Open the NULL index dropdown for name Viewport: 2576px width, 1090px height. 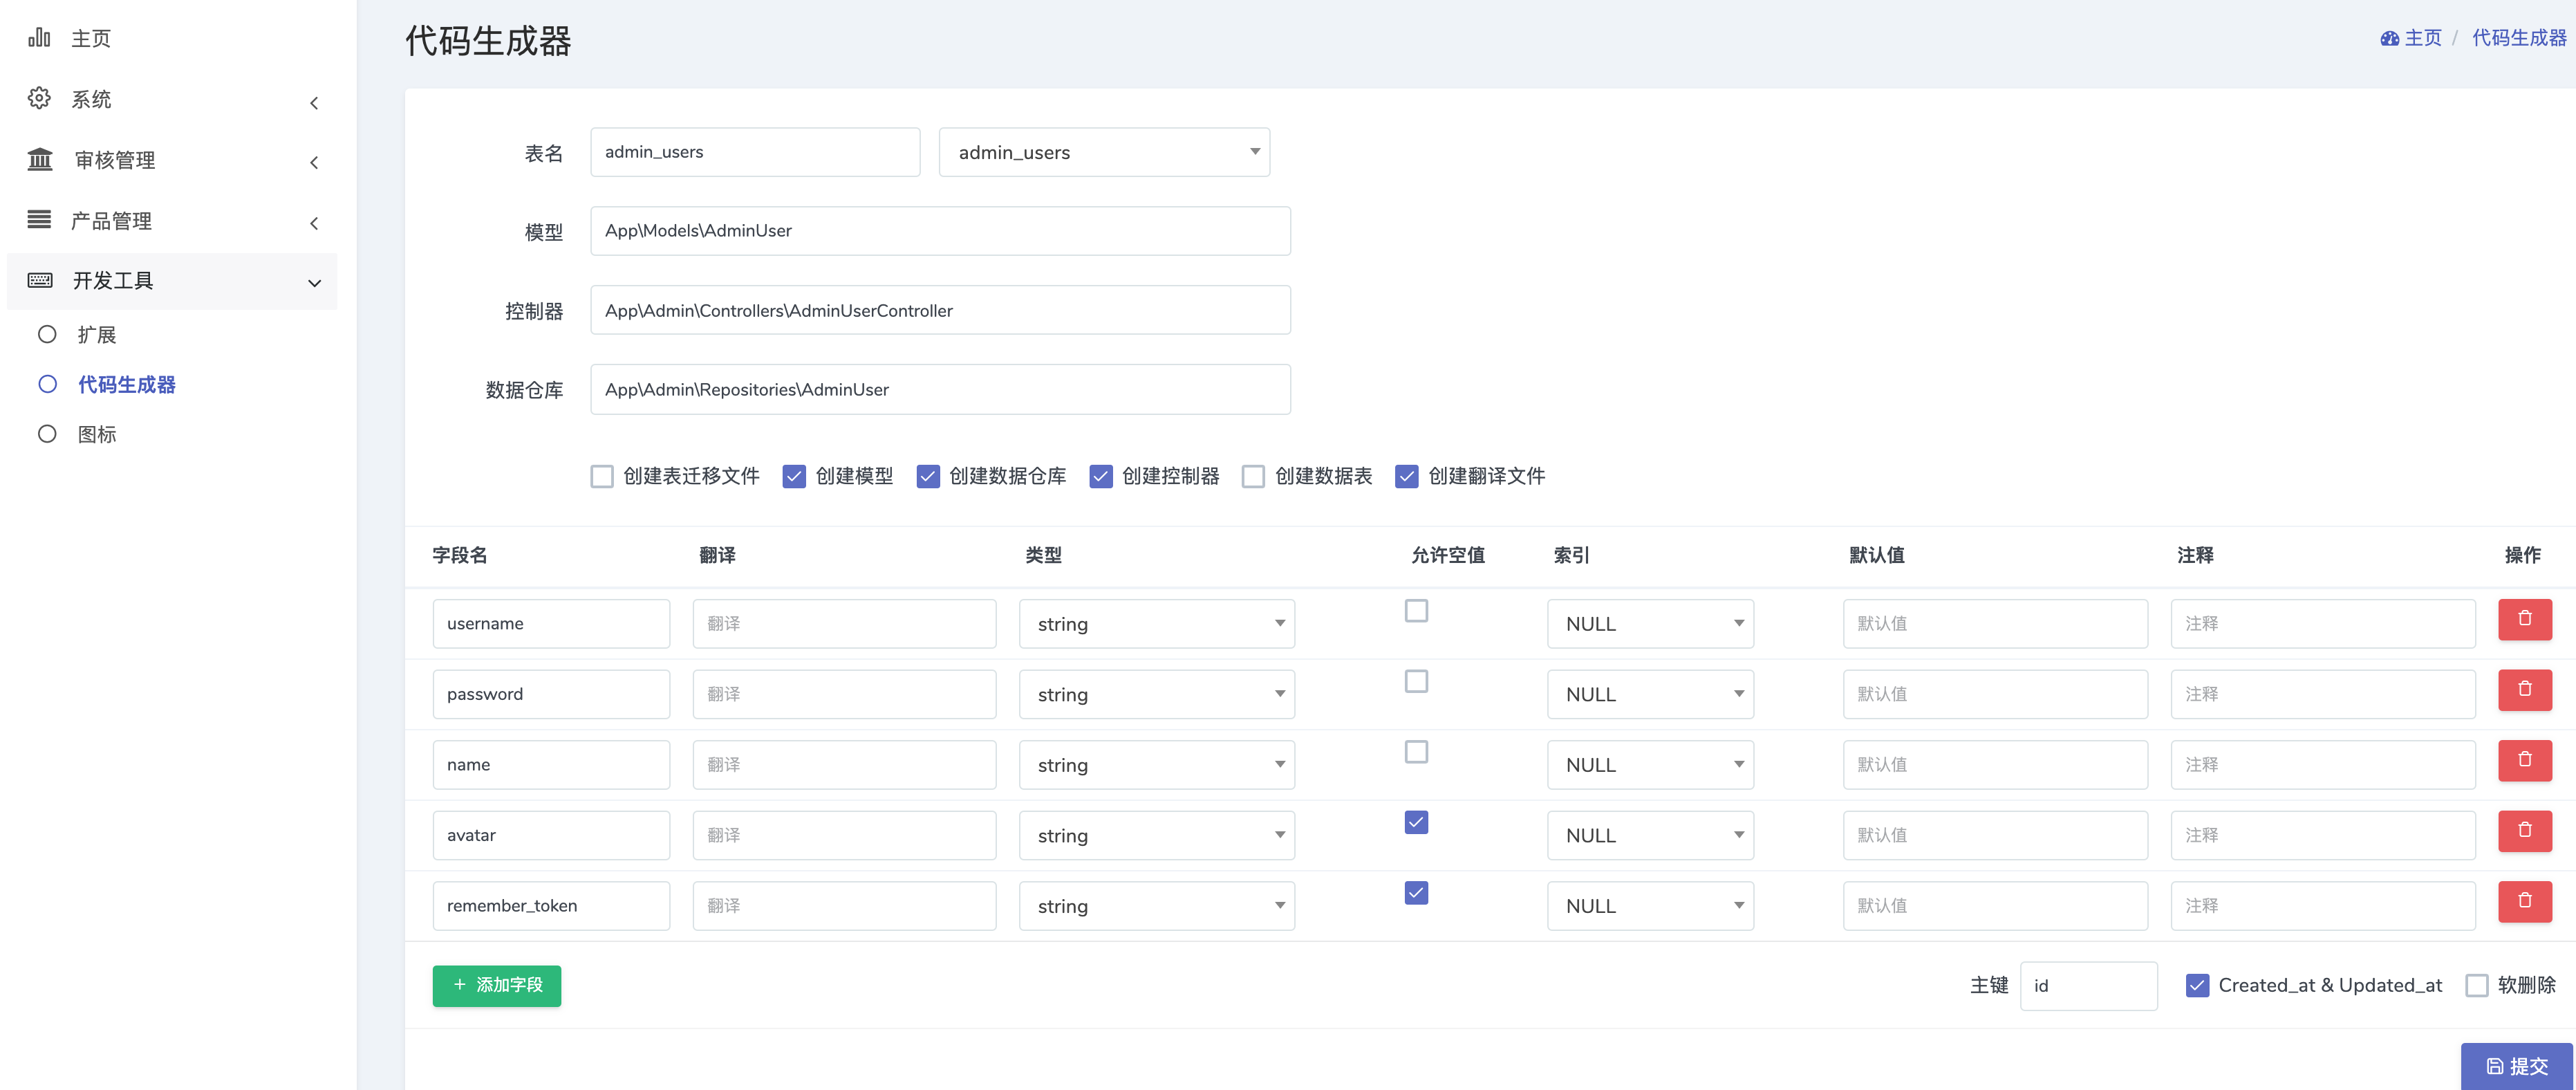[x=1650, y=764]
